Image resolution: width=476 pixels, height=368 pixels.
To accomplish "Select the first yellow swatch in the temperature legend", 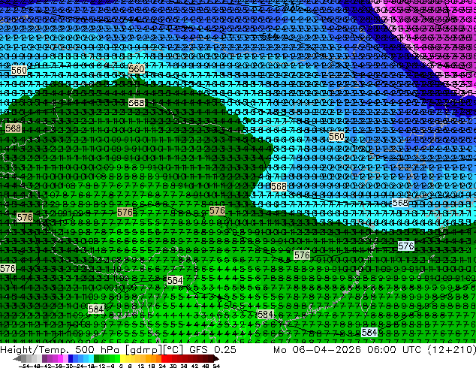I will point(122,358).
